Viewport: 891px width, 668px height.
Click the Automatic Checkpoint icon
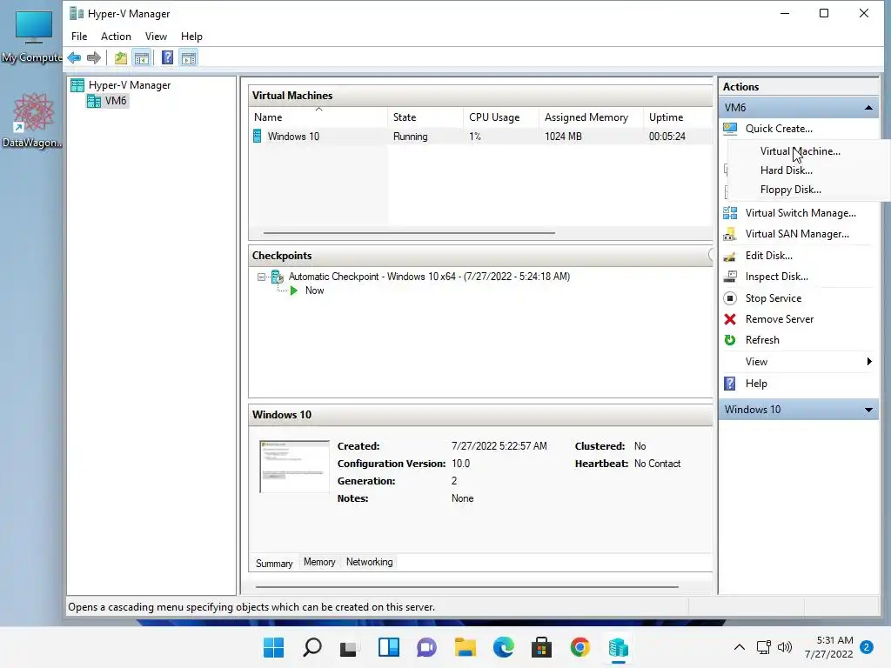[x=278, y=277]
